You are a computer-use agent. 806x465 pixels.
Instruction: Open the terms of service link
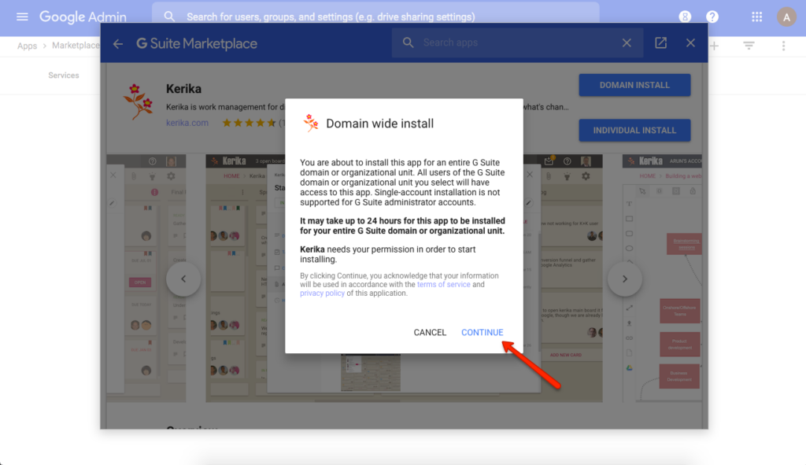pyautogui.click(x=444, y=285)
